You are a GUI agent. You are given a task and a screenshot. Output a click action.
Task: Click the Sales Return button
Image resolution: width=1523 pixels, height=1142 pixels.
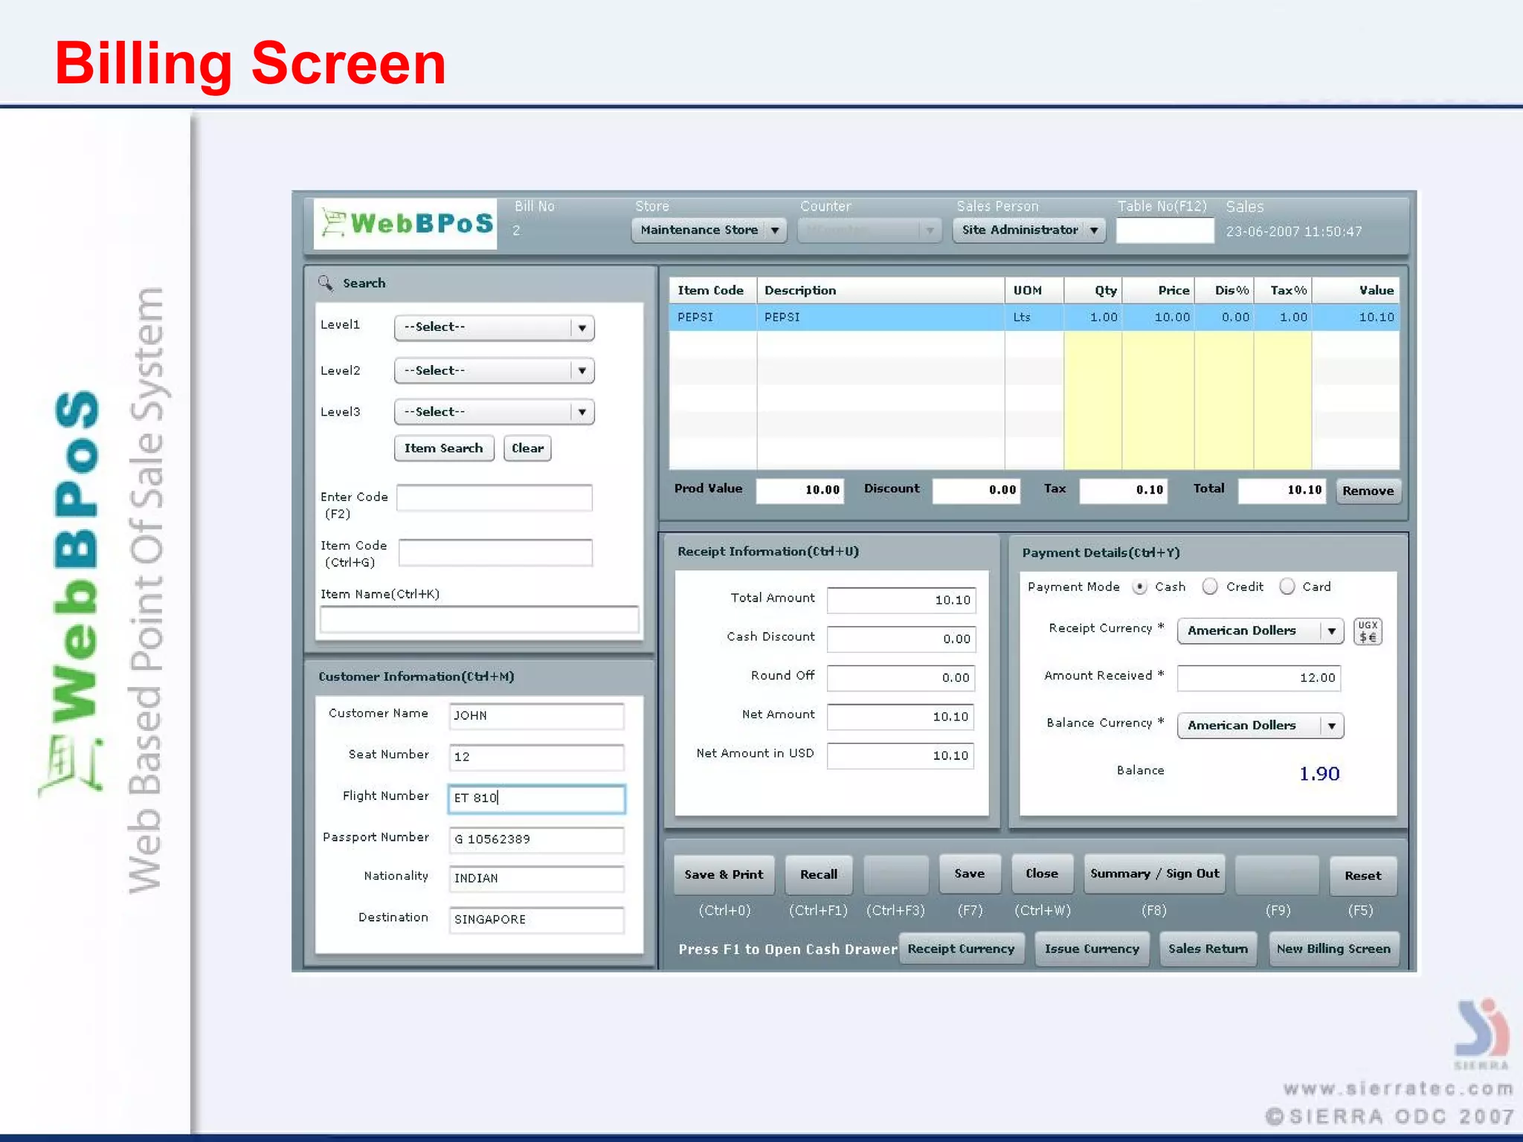click(1208, 949)
